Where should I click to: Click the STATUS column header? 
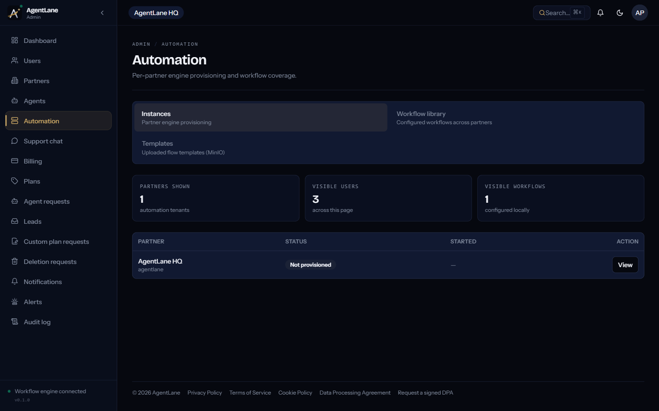point(296,242)
